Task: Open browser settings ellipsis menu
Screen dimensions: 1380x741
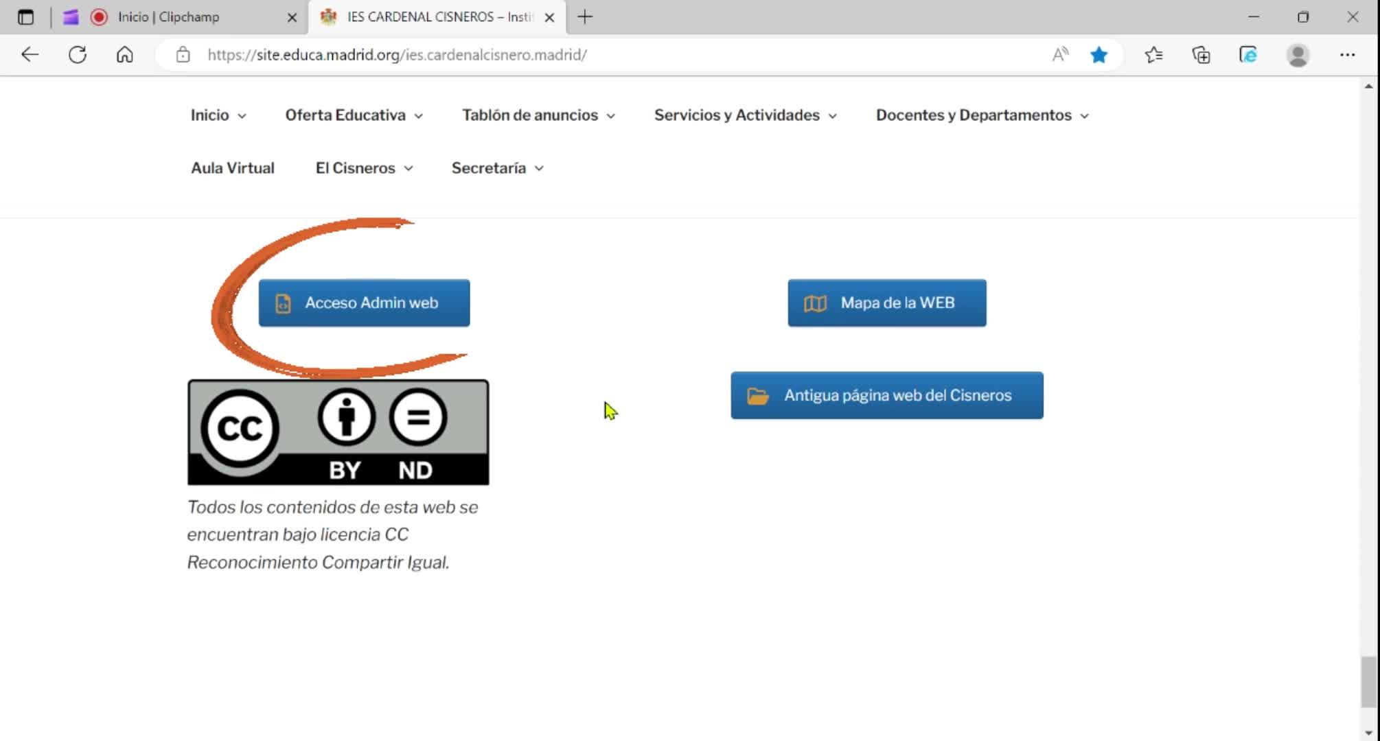Action: pos(1347,55)
